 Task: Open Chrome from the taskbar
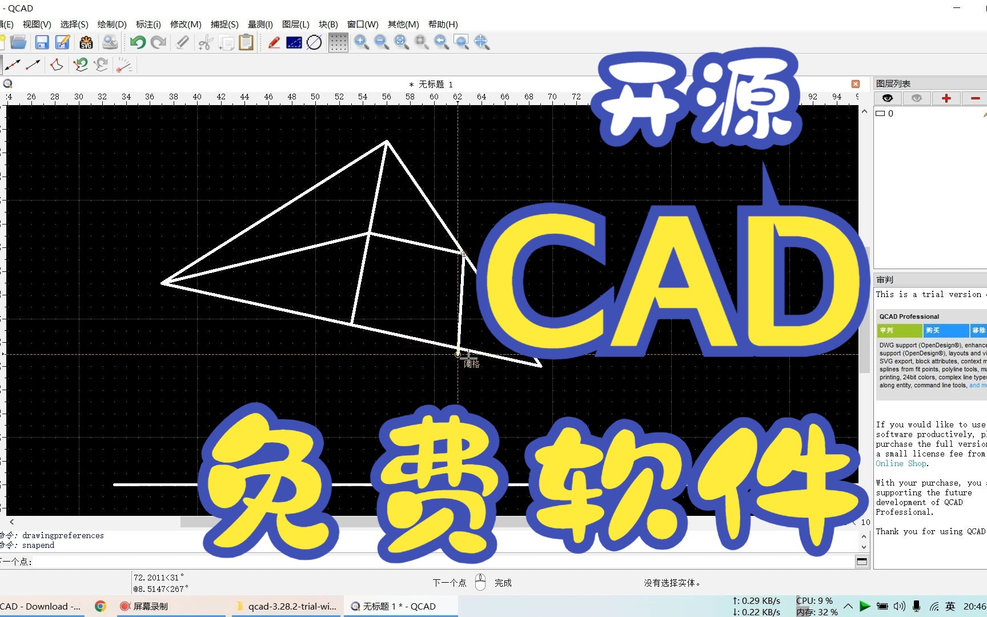tap(101, 606)
